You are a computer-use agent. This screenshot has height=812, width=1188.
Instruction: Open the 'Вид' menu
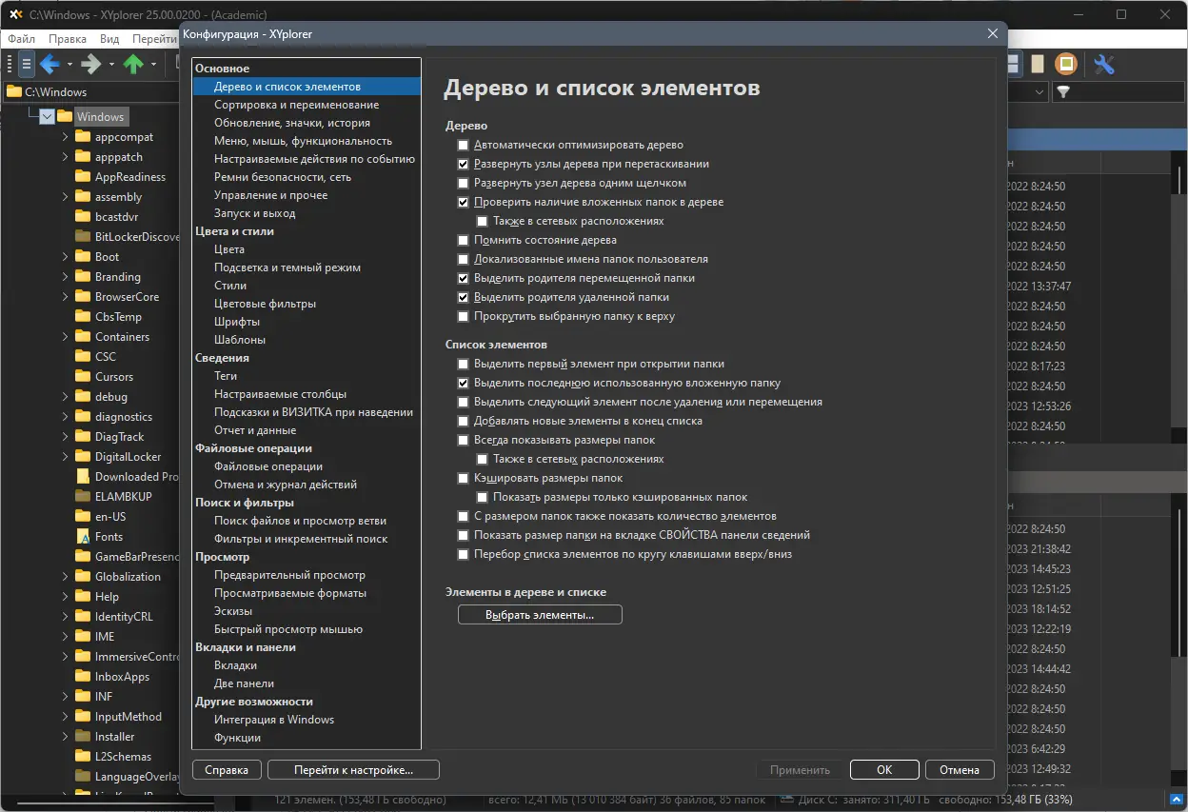(x=108, y=39)
